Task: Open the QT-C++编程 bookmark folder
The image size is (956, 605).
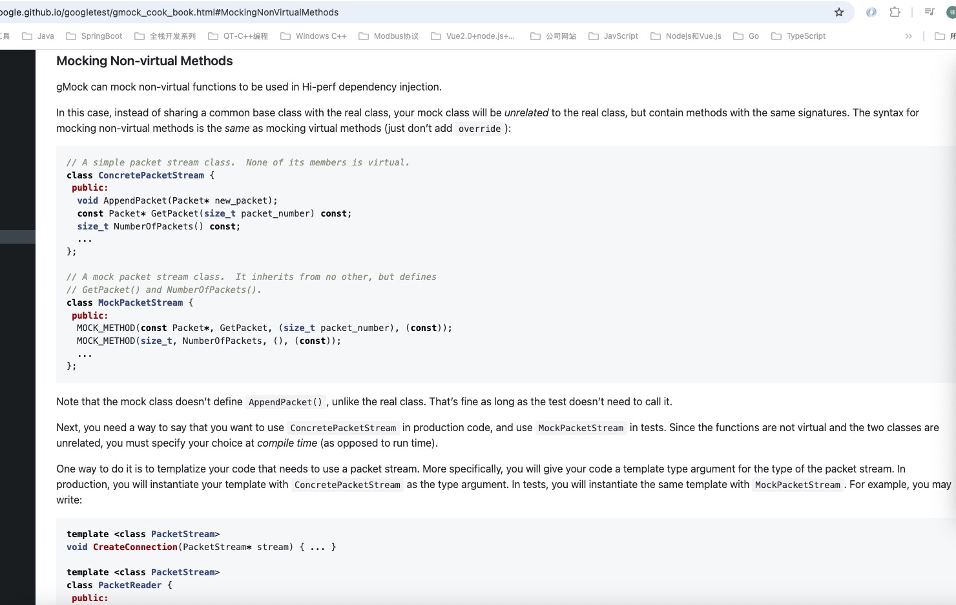Action: (238, 36)
